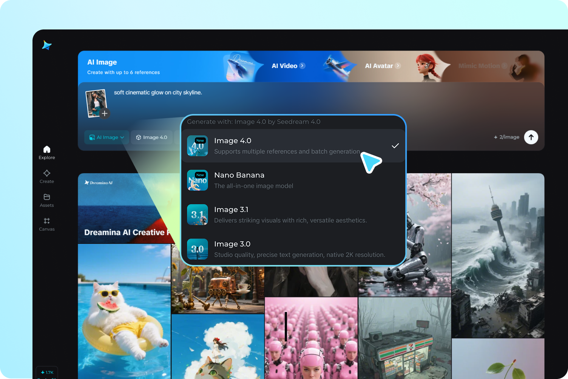Click the Image 3.0 model icon
The width and height of the screenshot is (568, 379).
point(198,249)
